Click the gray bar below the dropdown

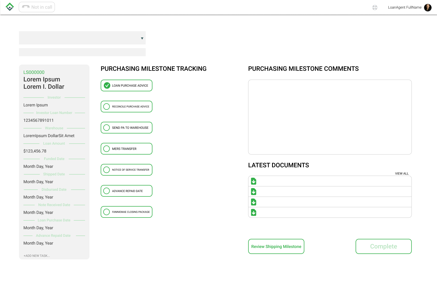click(x=82, y=52)
